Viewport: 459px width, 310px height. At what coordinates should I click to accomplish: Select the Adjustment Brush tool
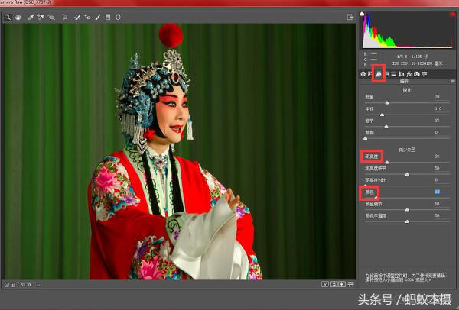98,18
